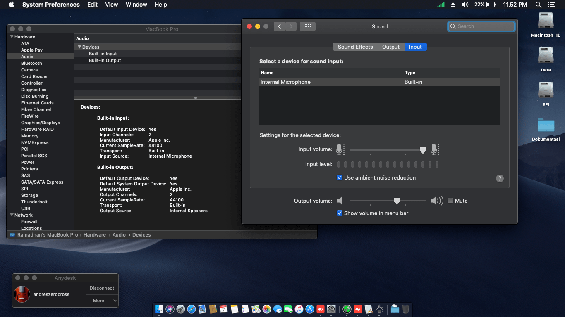
Task: Click the Search field in Sound preferences
Action: pos(481,26)
